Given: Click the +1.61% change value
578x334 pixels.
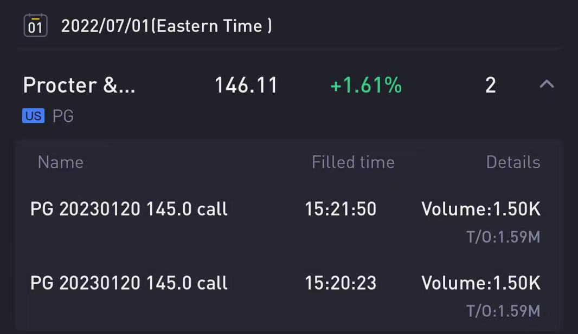Looking at the screenshot, I should pos(366,86).
